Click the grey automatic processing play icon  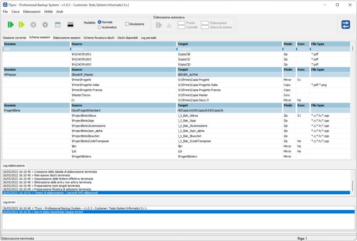159,25
